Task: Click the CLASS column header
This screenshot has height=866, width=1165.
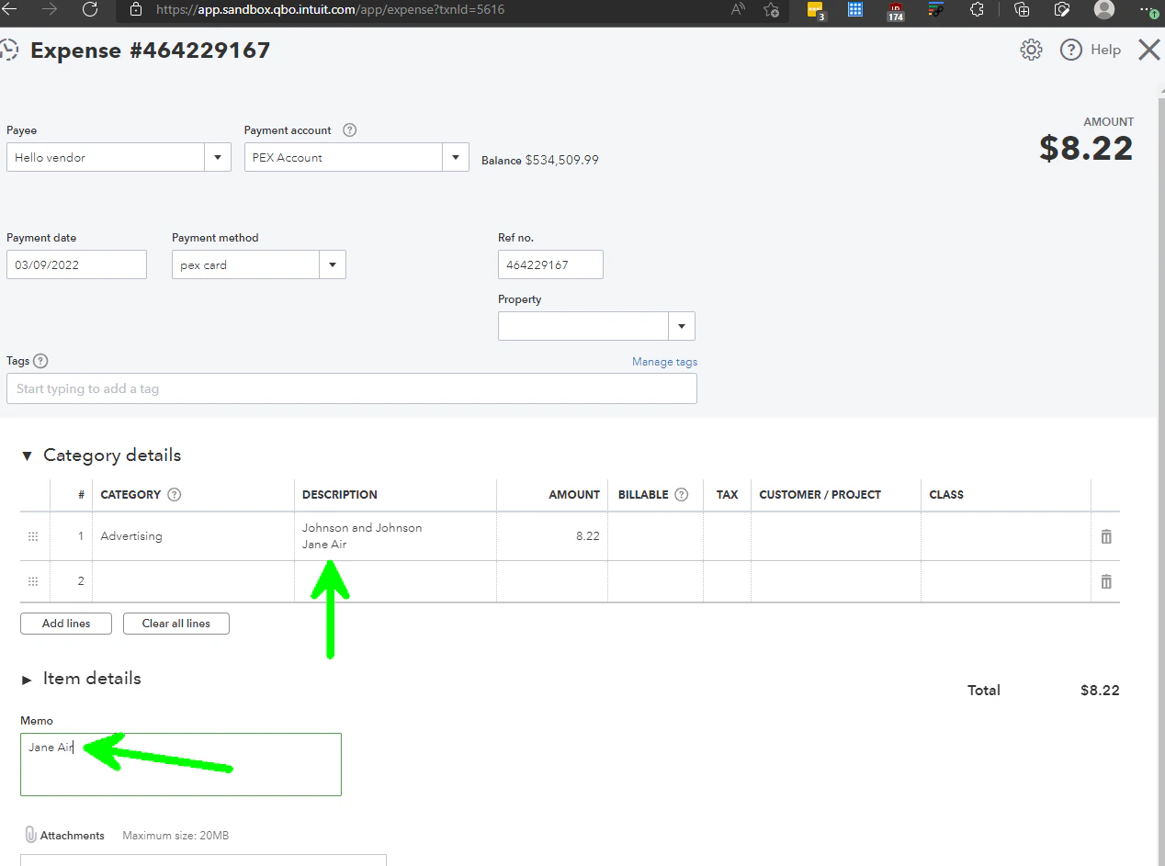Action: click(946, 494)
